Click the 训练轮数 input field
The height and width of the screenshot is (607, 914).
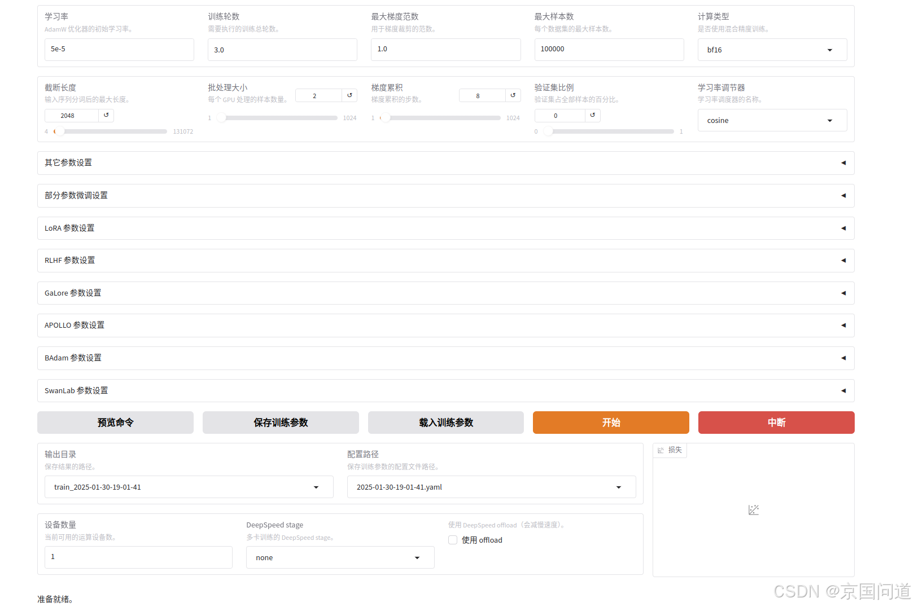[x=282, y=50]
